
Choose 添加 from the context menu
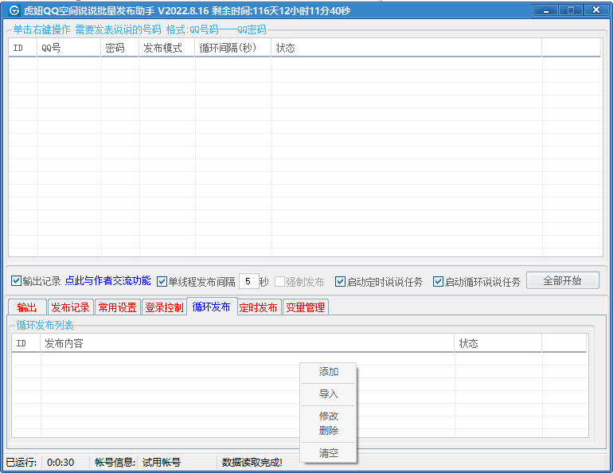click(328, 372)
